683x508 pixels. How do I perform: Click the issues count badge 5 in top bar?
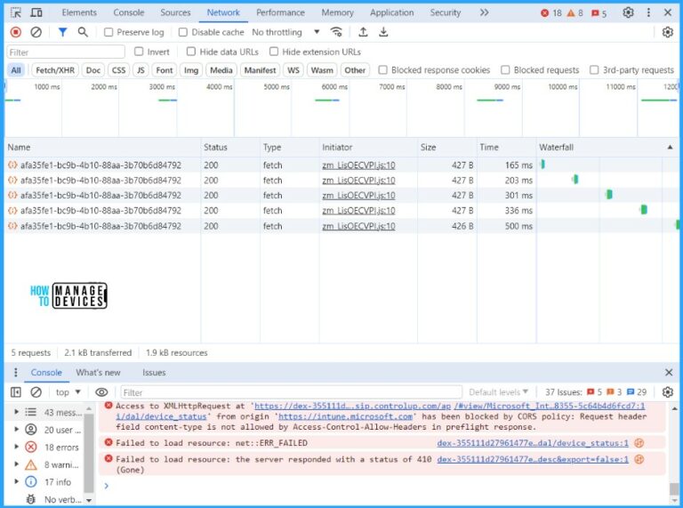point(599,13)
